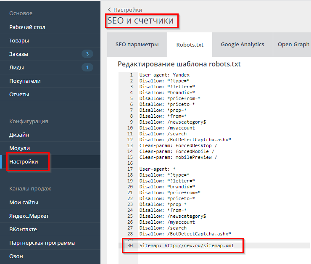Switch to the Robots.txt tab
Viewport: 311px width, 264px height.
coord(190,45)
